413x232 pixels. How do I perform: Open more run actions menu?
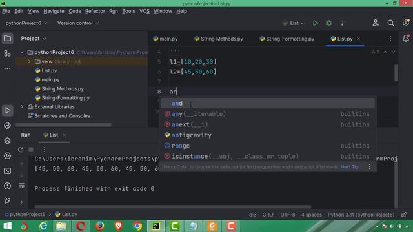click(x=342, y=23)
